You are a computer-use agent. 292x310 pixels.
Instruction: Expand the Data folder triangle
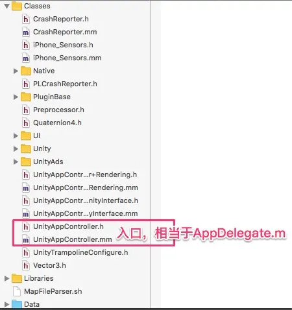[6, 304]
